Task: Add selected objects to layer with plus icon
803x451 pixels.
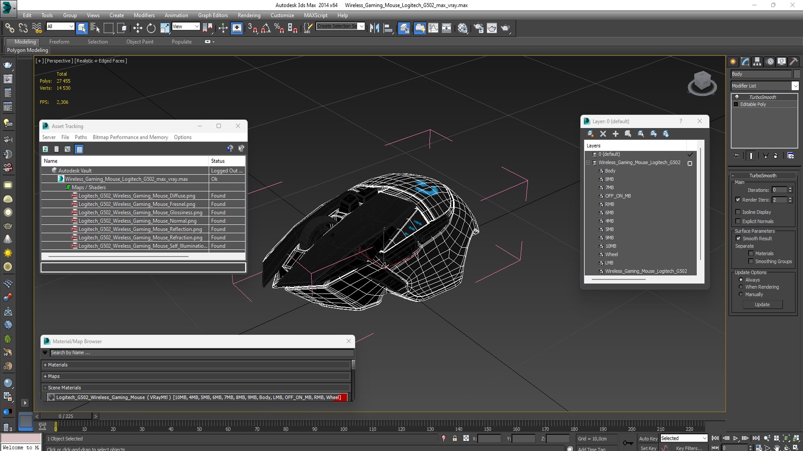Action: [x=616, y=134]
